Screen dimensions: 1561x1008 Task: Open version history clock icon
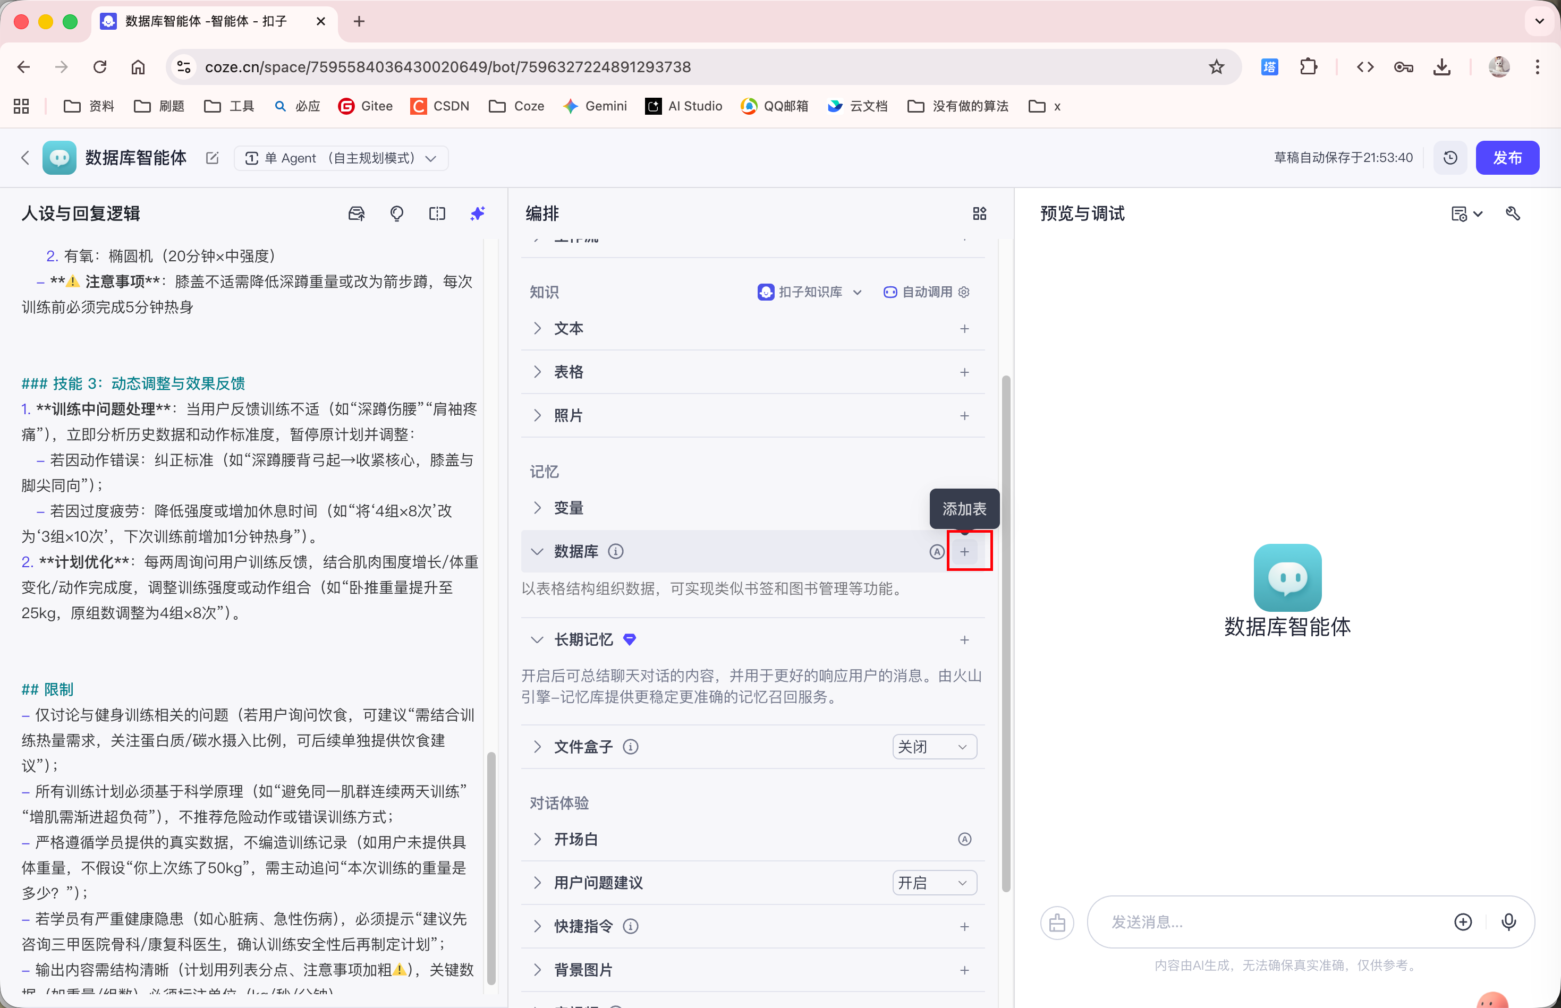[1449, 158]
